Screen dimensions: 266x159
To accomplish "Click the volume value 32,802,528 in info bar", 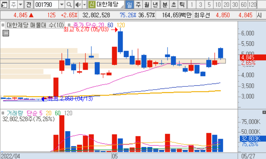I will click(x=96, y=15).
